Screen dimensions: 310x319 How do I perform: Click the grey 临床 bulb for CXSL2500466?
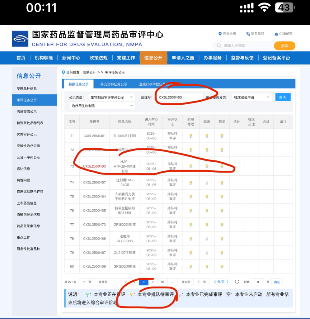pos(207,239)
